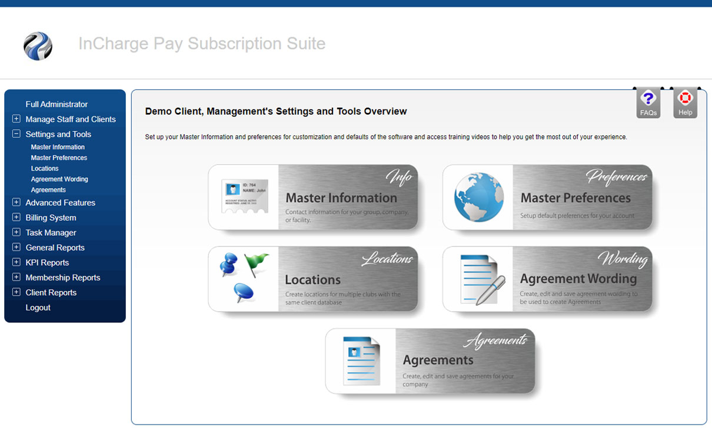Click the InCharge Pay swirl logo
Image resolution: width=712 pixels, height=441 pixels.
[38, 46]
